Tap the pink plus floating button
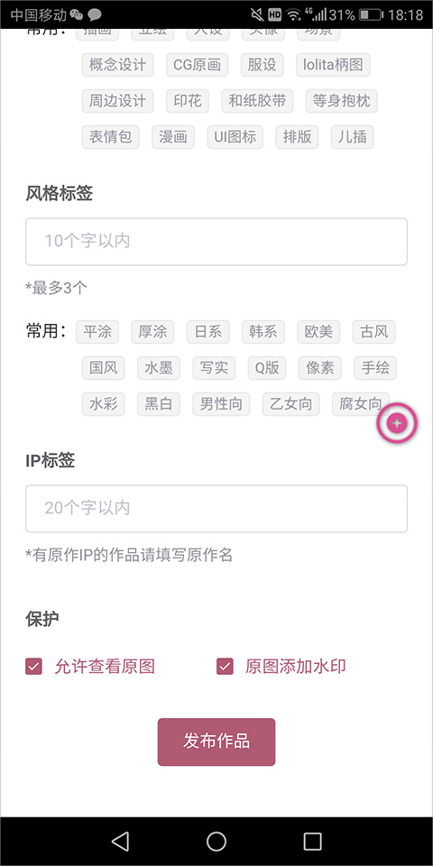This screenshot has width=433, height=866. [397, 424]
